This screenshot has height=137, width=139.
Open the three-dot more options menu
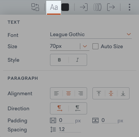tap(130, 7)
